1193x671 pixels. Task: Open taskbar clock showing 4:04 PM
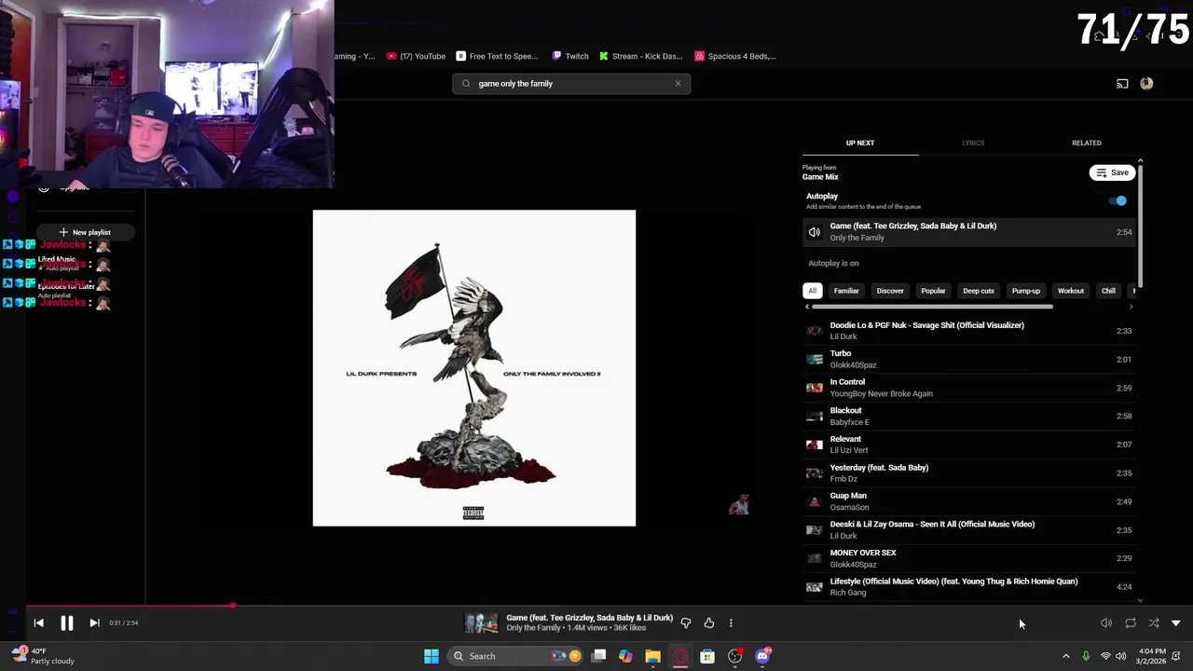[x=1152, y=656]
